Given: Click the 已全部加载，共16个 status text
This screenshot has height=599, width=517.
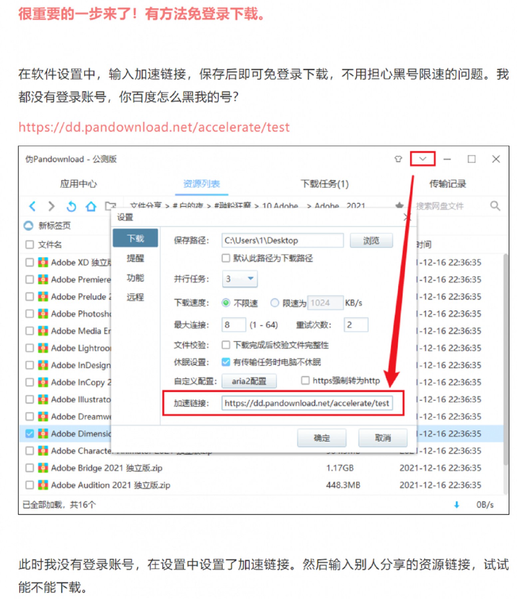Looking at the screenshot, I should pos(59,505).
